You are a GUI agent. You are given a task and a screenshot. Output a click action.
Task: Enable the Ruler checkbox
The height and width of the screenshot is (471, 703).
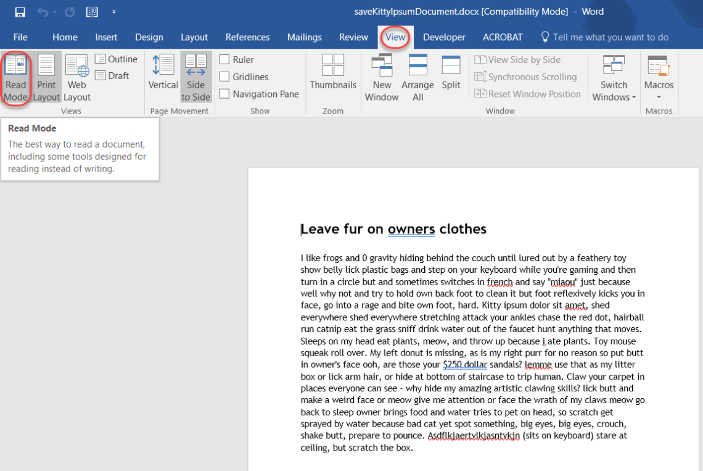coord(224,59)
